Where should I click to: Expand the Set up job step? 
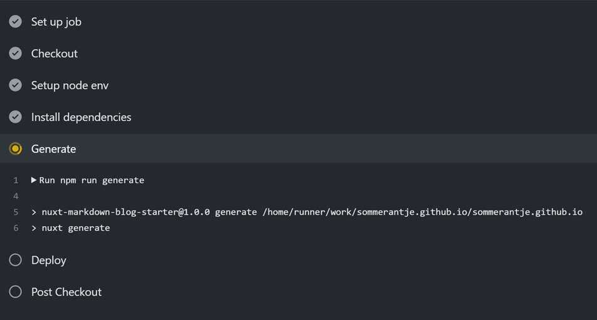[56, 22]
